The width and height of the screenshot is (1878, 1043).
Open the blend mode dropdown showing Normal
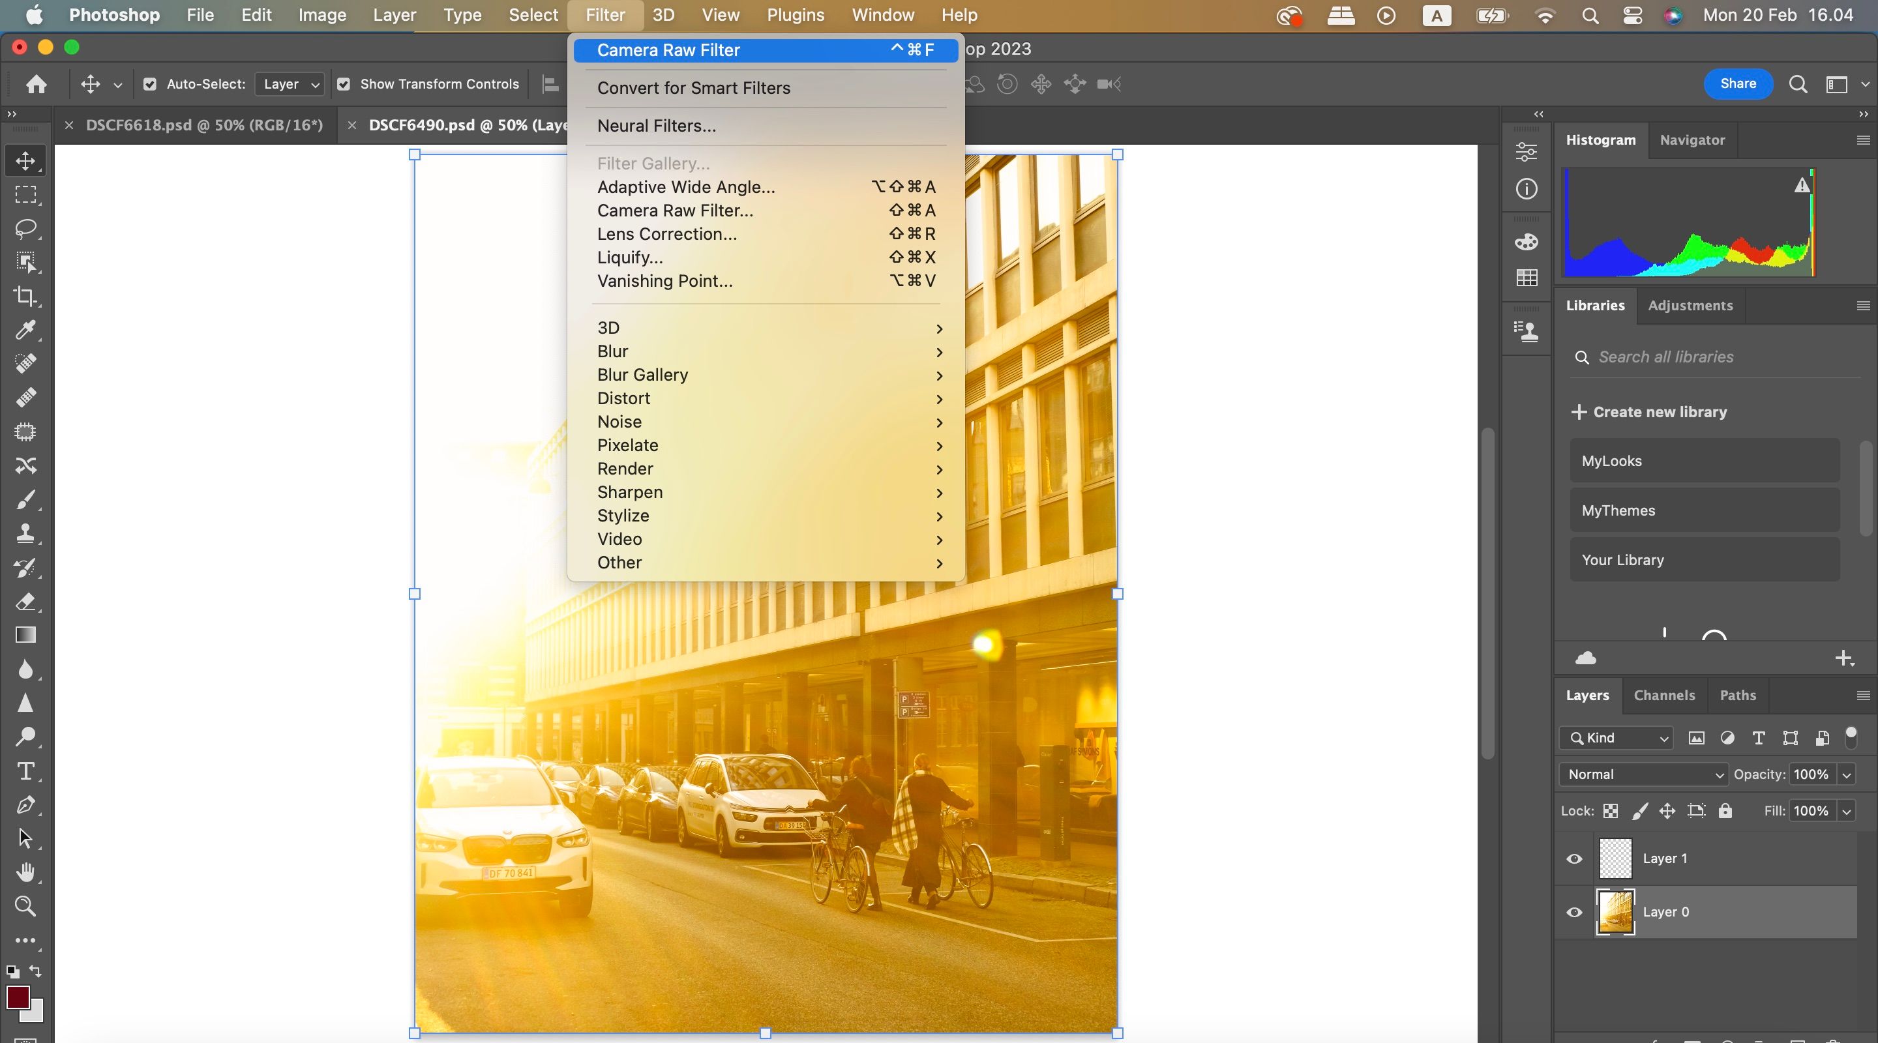(x=1641, y=774)
